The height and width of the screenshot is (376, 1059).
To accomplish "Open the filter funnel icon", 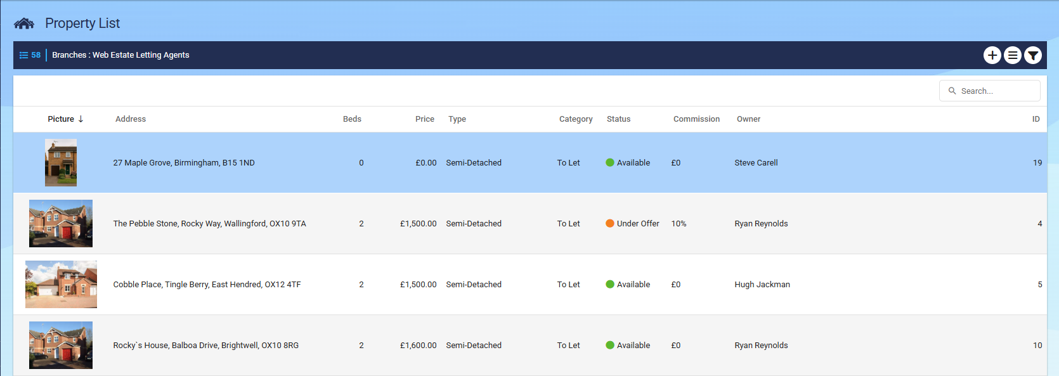I will pyautogui.click(x=1033, y=55).
